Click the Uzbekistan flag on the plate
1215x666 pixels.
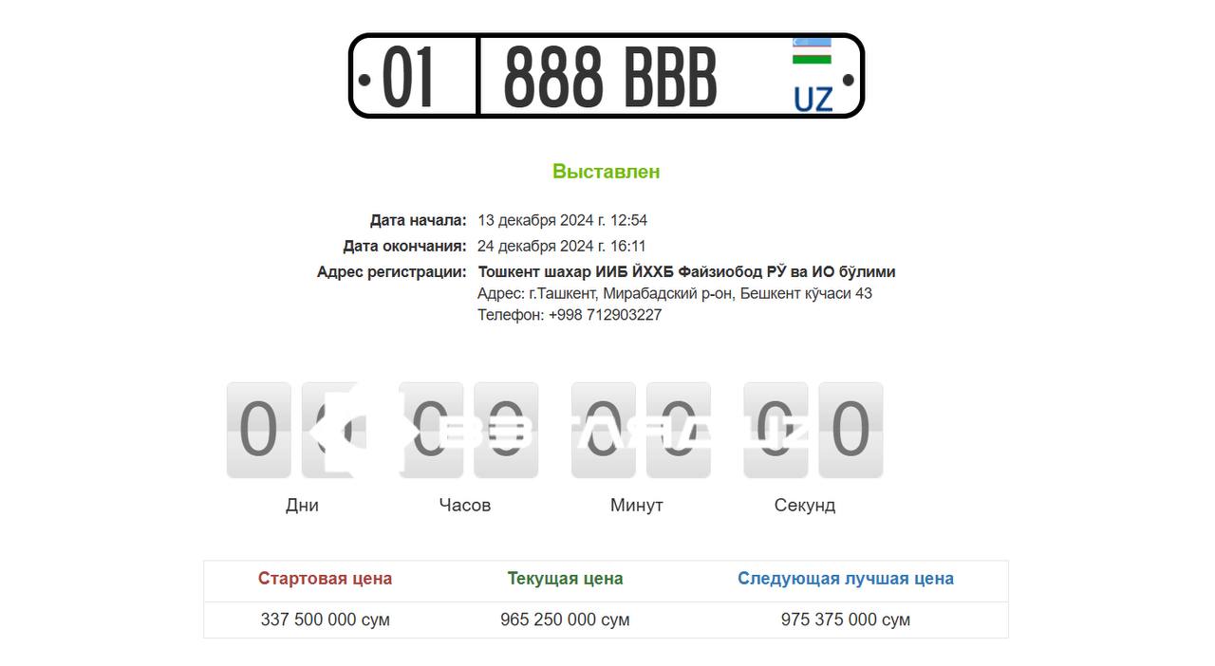pyautogui.click(x=812, y=51)
